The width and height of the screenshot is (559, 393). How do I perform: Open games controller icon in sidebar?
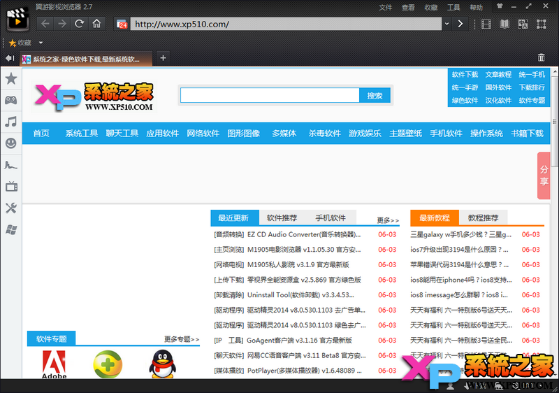[11, 100]
